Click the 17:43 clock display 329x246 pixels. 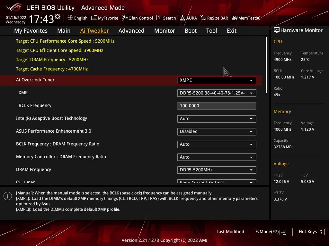(41, 19)
